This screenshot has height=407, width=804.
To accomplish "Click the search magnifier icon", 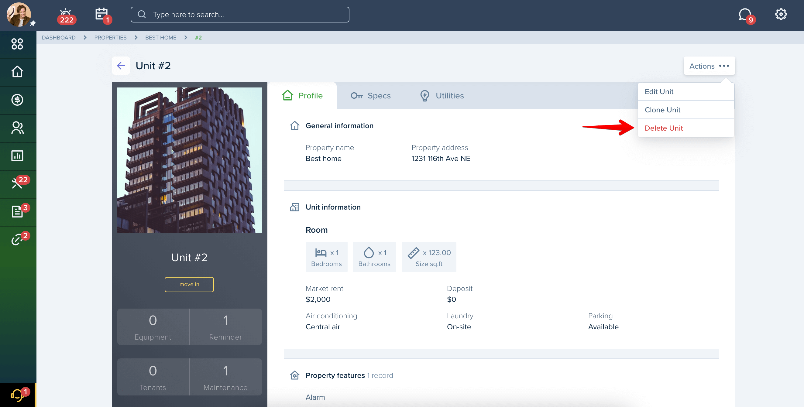I will [142, 14].
